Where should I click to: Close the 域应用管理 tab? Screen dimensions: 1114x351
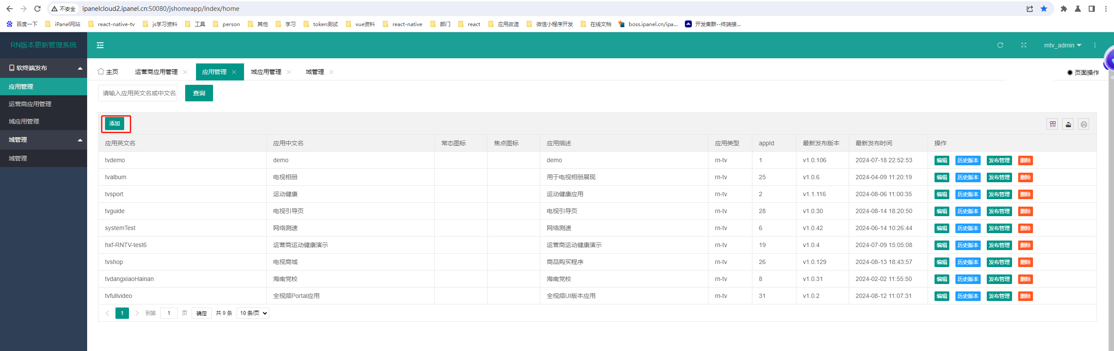coord(289,72)
